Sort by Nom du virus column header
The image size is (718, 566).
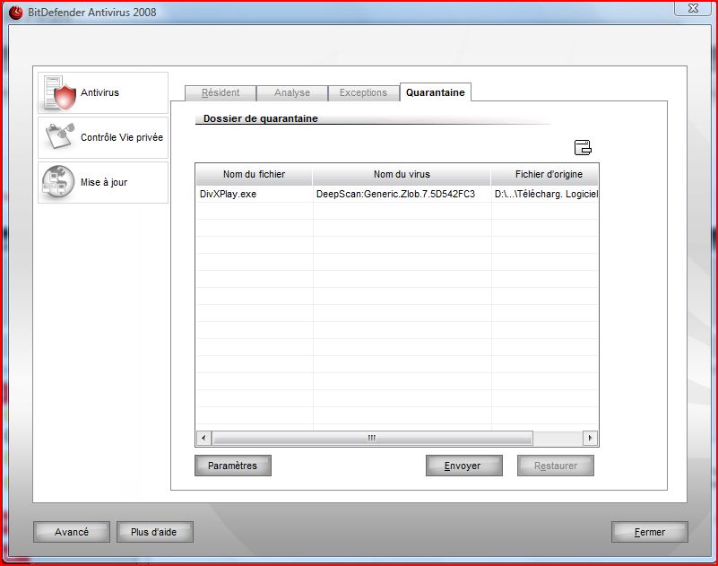coord(402,174)
